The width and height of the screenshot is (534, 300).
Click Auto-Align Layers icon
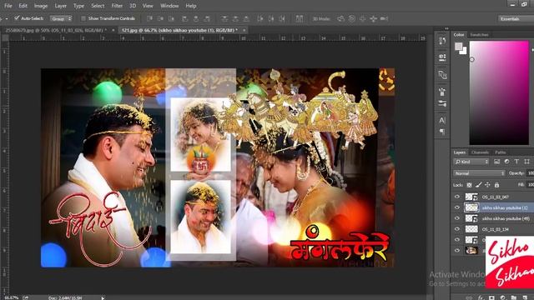pyautogui.click(x=300, y=18)
